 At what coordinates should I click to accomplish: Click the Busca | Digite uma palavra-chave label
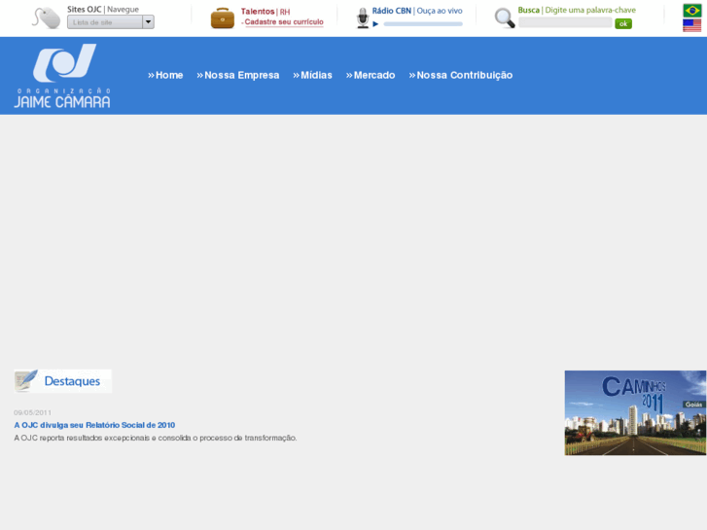(577, 10)
